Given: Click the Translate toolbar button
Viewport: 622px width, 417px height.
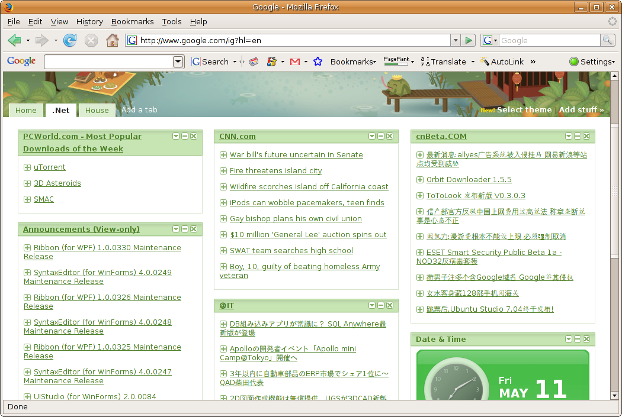Looking at the screenshot, I should pyautogui.click(x=444, y=62).
